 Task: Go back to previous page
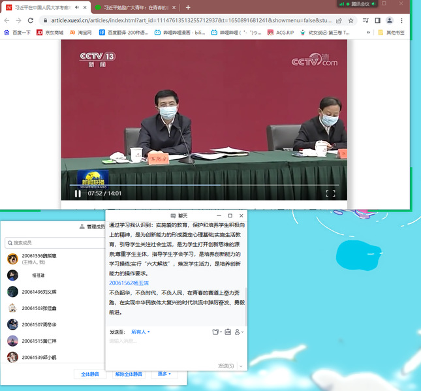pyautogui.click(x=6, y=20)
